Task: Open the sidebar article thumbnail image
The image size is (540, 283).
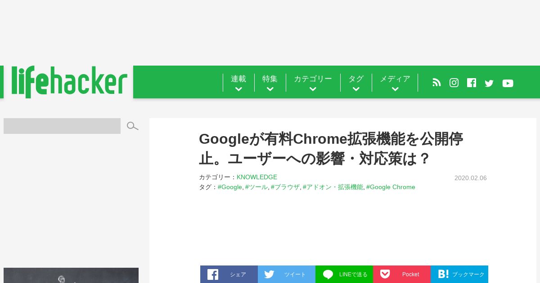Action: [71, 275]
